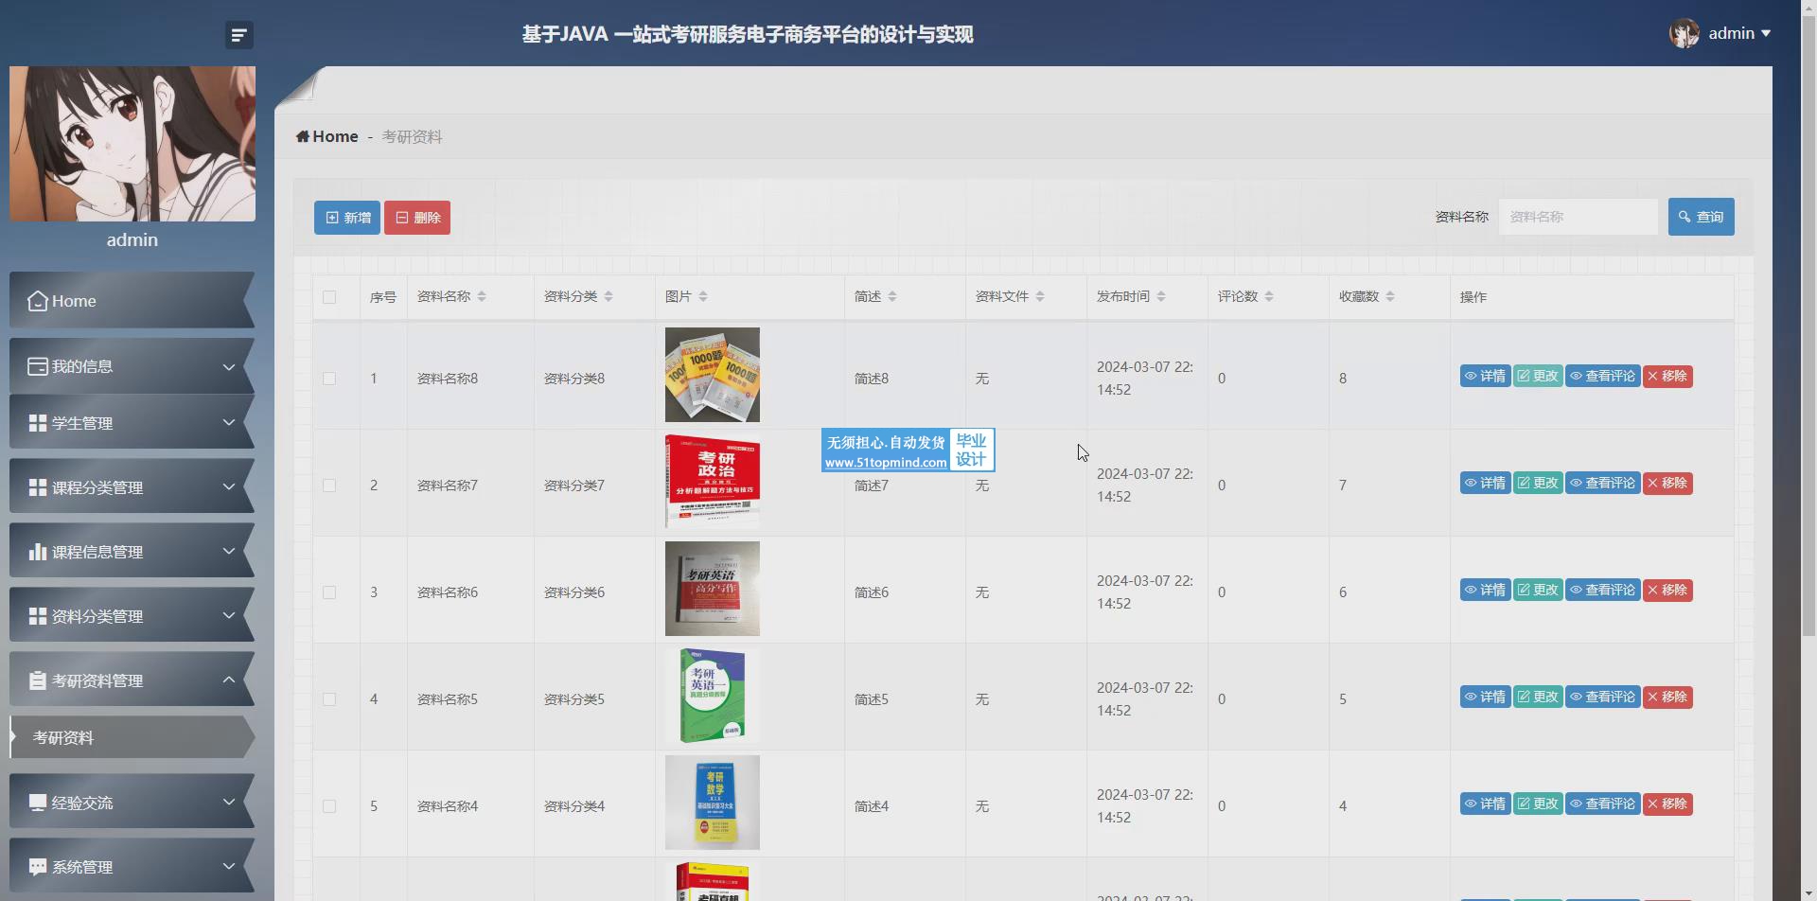
Task: Click 查看评论 for 资料名称7 row
Action: [x=1603, y=484]
